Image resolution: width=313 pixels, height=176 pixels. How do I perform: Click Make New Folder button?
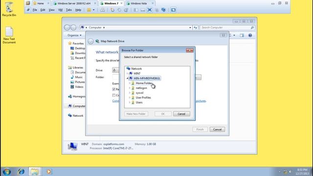(x=136, y=114)
